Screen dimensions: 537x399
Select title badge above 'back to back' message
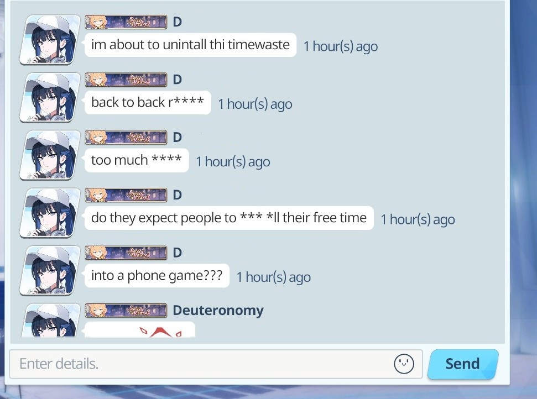126,80
